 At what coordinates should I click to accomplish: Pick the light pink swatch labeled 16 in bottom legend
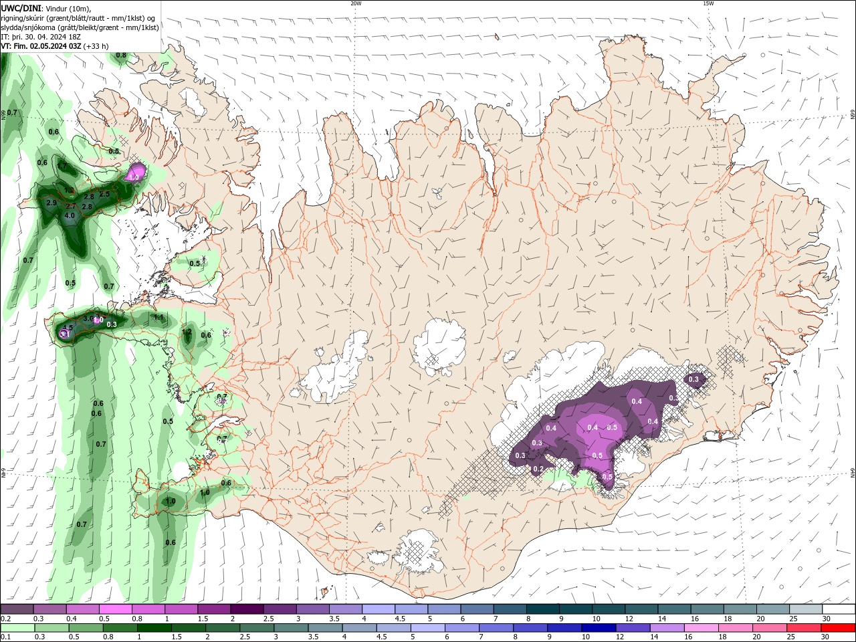[x=702, y=628]
